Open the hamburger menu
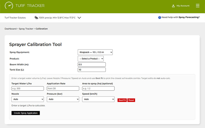The image size is (205, 128). [198, 6]
